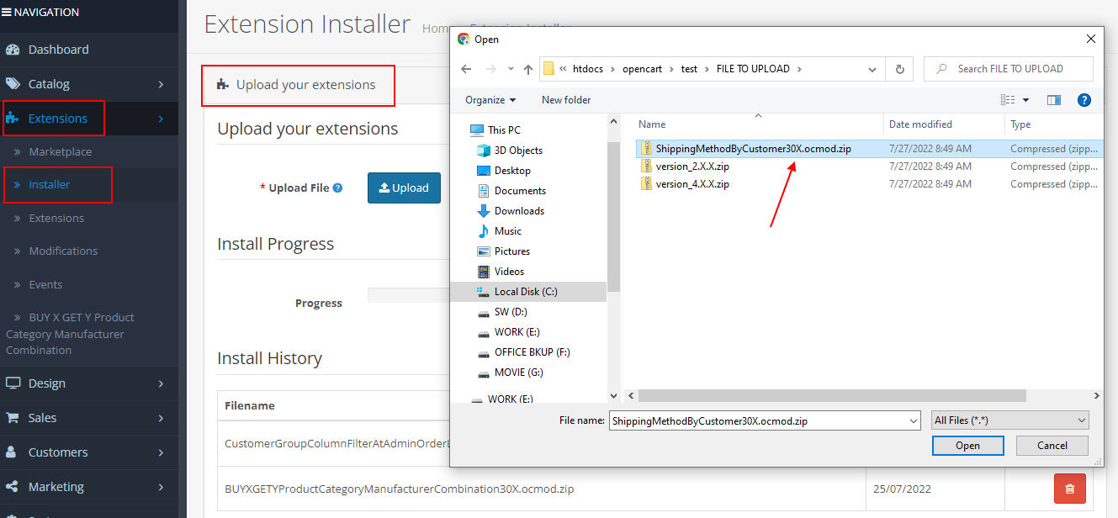The image size is (1118, 518).
Task: Open the file type All Files dropdown
Action: (1009, 420)
